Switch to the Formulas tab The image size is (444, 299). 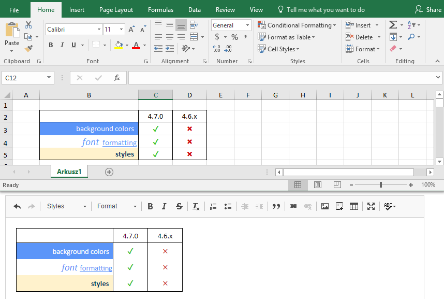160,10
